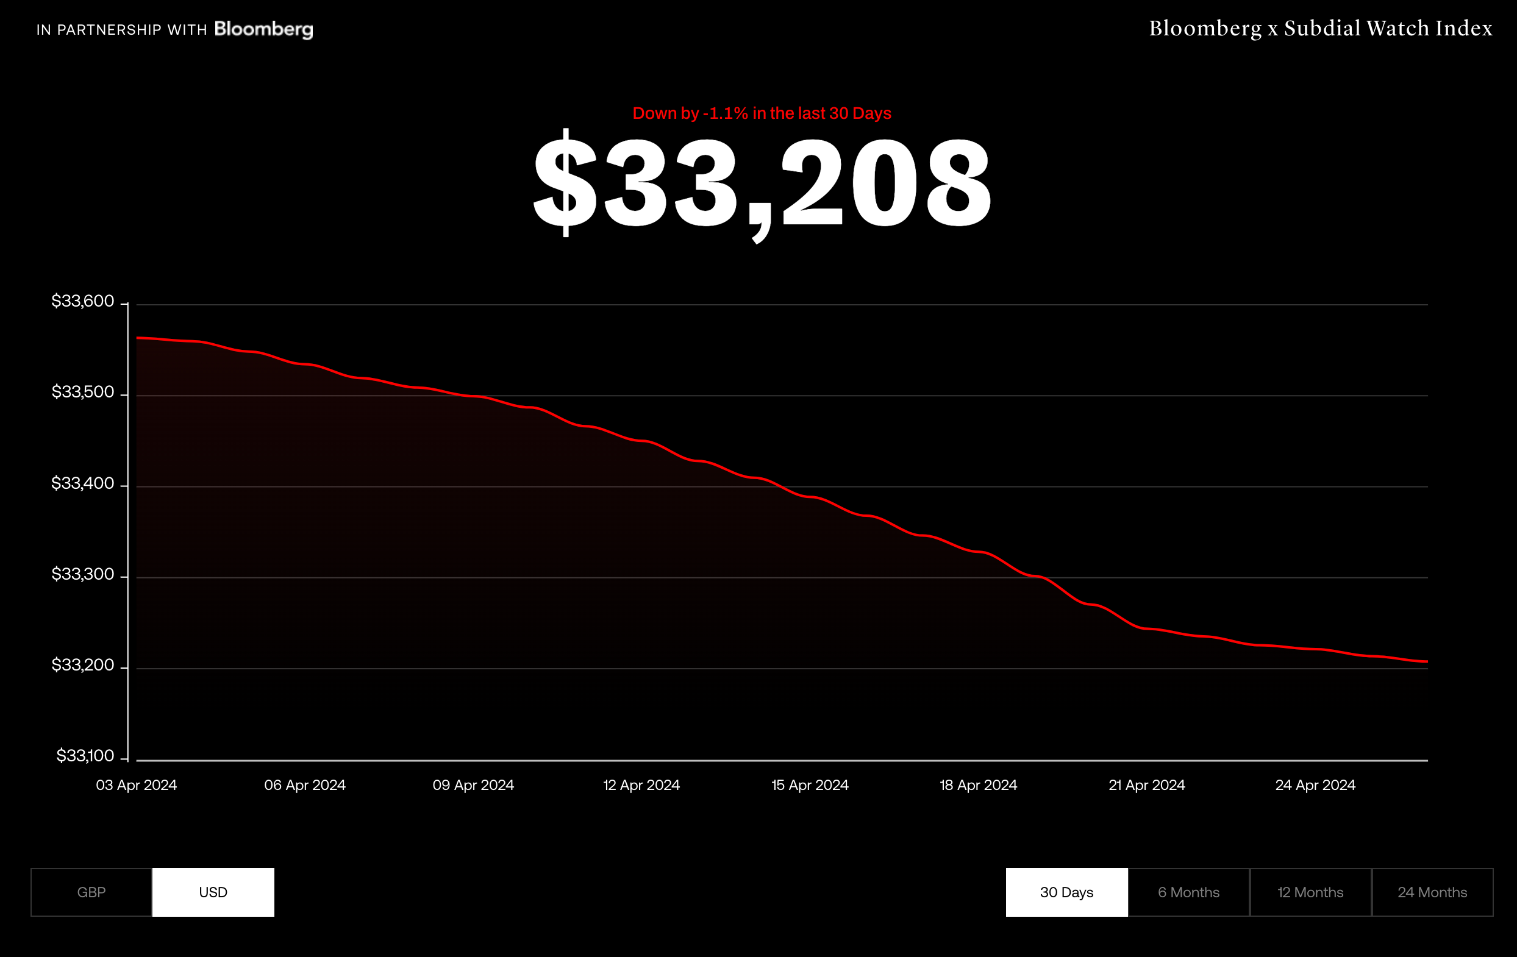Click the 15 Apr 2024 date label
Image resolution: width=1517 pixels, height=957 pixels.
(810, 785)
